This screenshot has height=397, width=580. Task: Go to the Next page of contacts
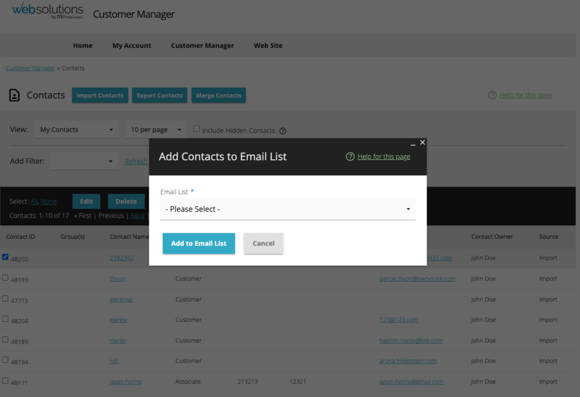[138, 215]
